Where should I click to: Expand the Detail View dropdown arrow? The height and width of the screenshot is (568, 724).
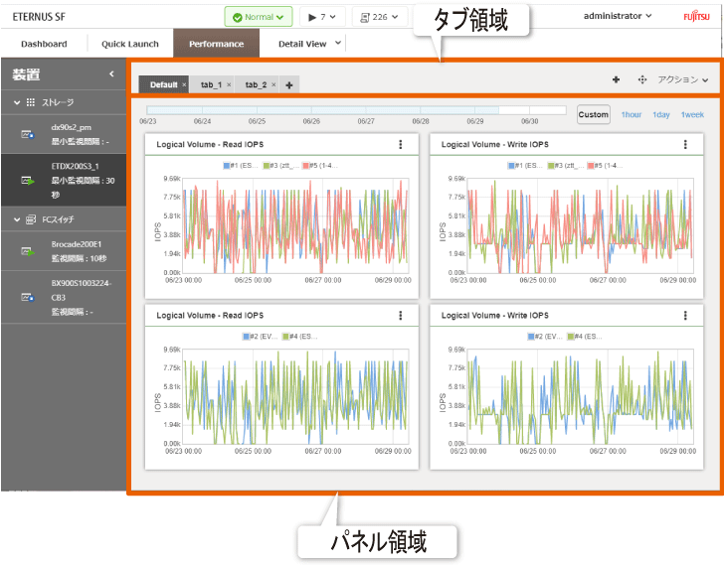[x=338, y=43]
